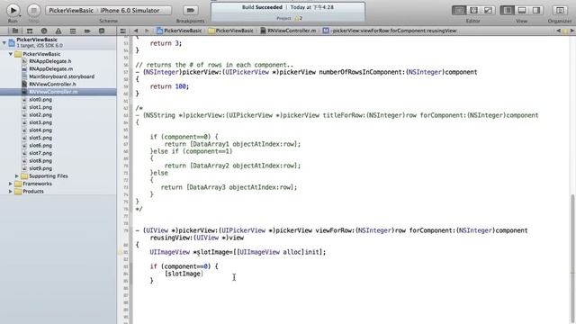Click PickerViewBasic folder in jump bar
Screen dimensions: 576x324
[231, 31]
